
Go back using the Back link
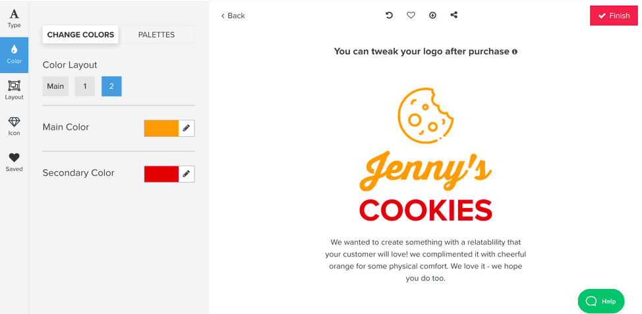[233, 16]
